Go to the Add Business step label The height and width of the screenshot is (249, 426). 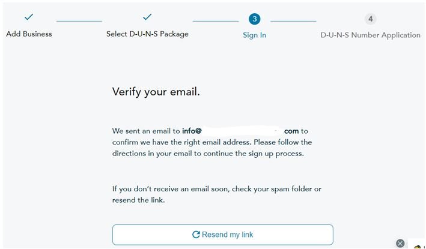(x=29, y=34)
